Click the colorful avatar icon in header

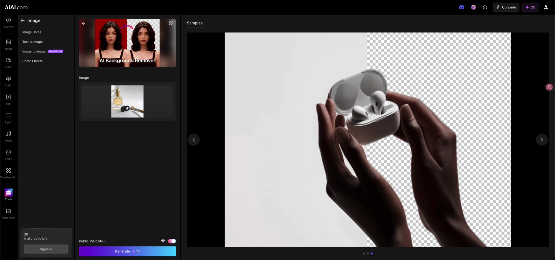(473, 7)
